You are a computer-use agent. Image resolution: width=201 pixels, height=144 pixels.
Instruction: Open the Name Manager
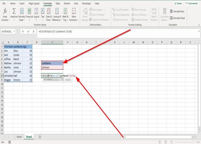tap(85, 14)
